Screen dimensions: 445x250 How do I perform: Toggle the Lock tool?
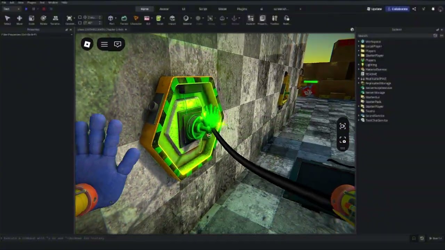(222, 20)
